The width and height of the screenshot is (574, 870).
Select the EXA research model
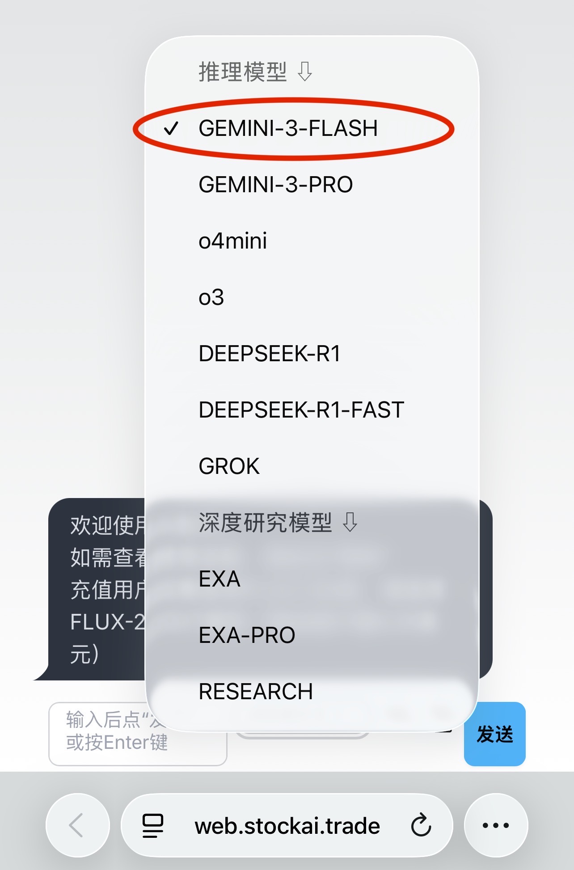(219, 579)
